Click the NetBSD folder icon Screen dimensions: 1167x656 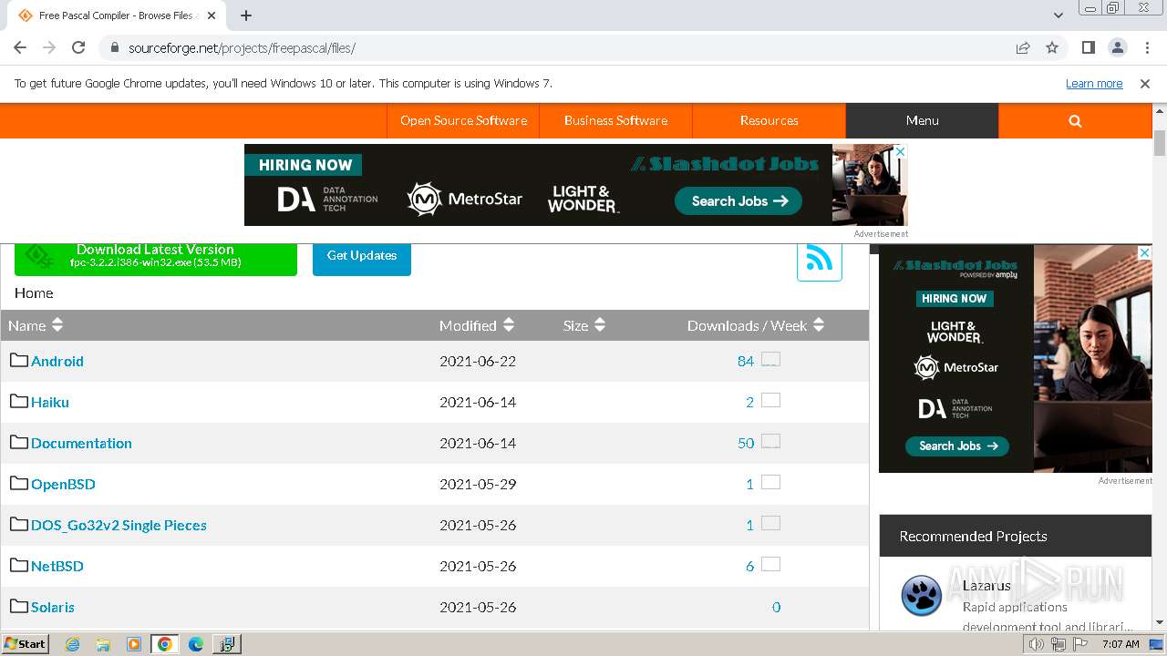(x=19, y=565)
